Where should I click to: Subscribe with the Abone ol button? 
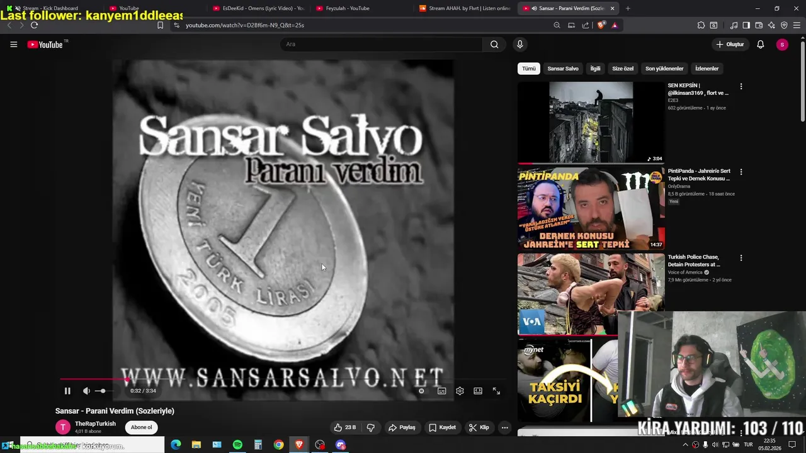[x=141, y=427]
